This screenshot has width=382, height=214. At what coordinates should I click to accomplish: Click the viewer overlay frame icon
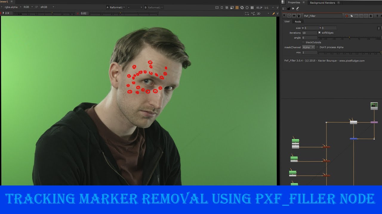[x=222, y=7]
